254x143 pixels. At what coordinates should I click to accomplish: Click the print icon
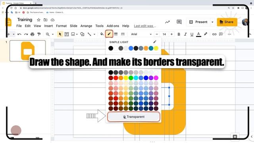click(x=33, y=34)
